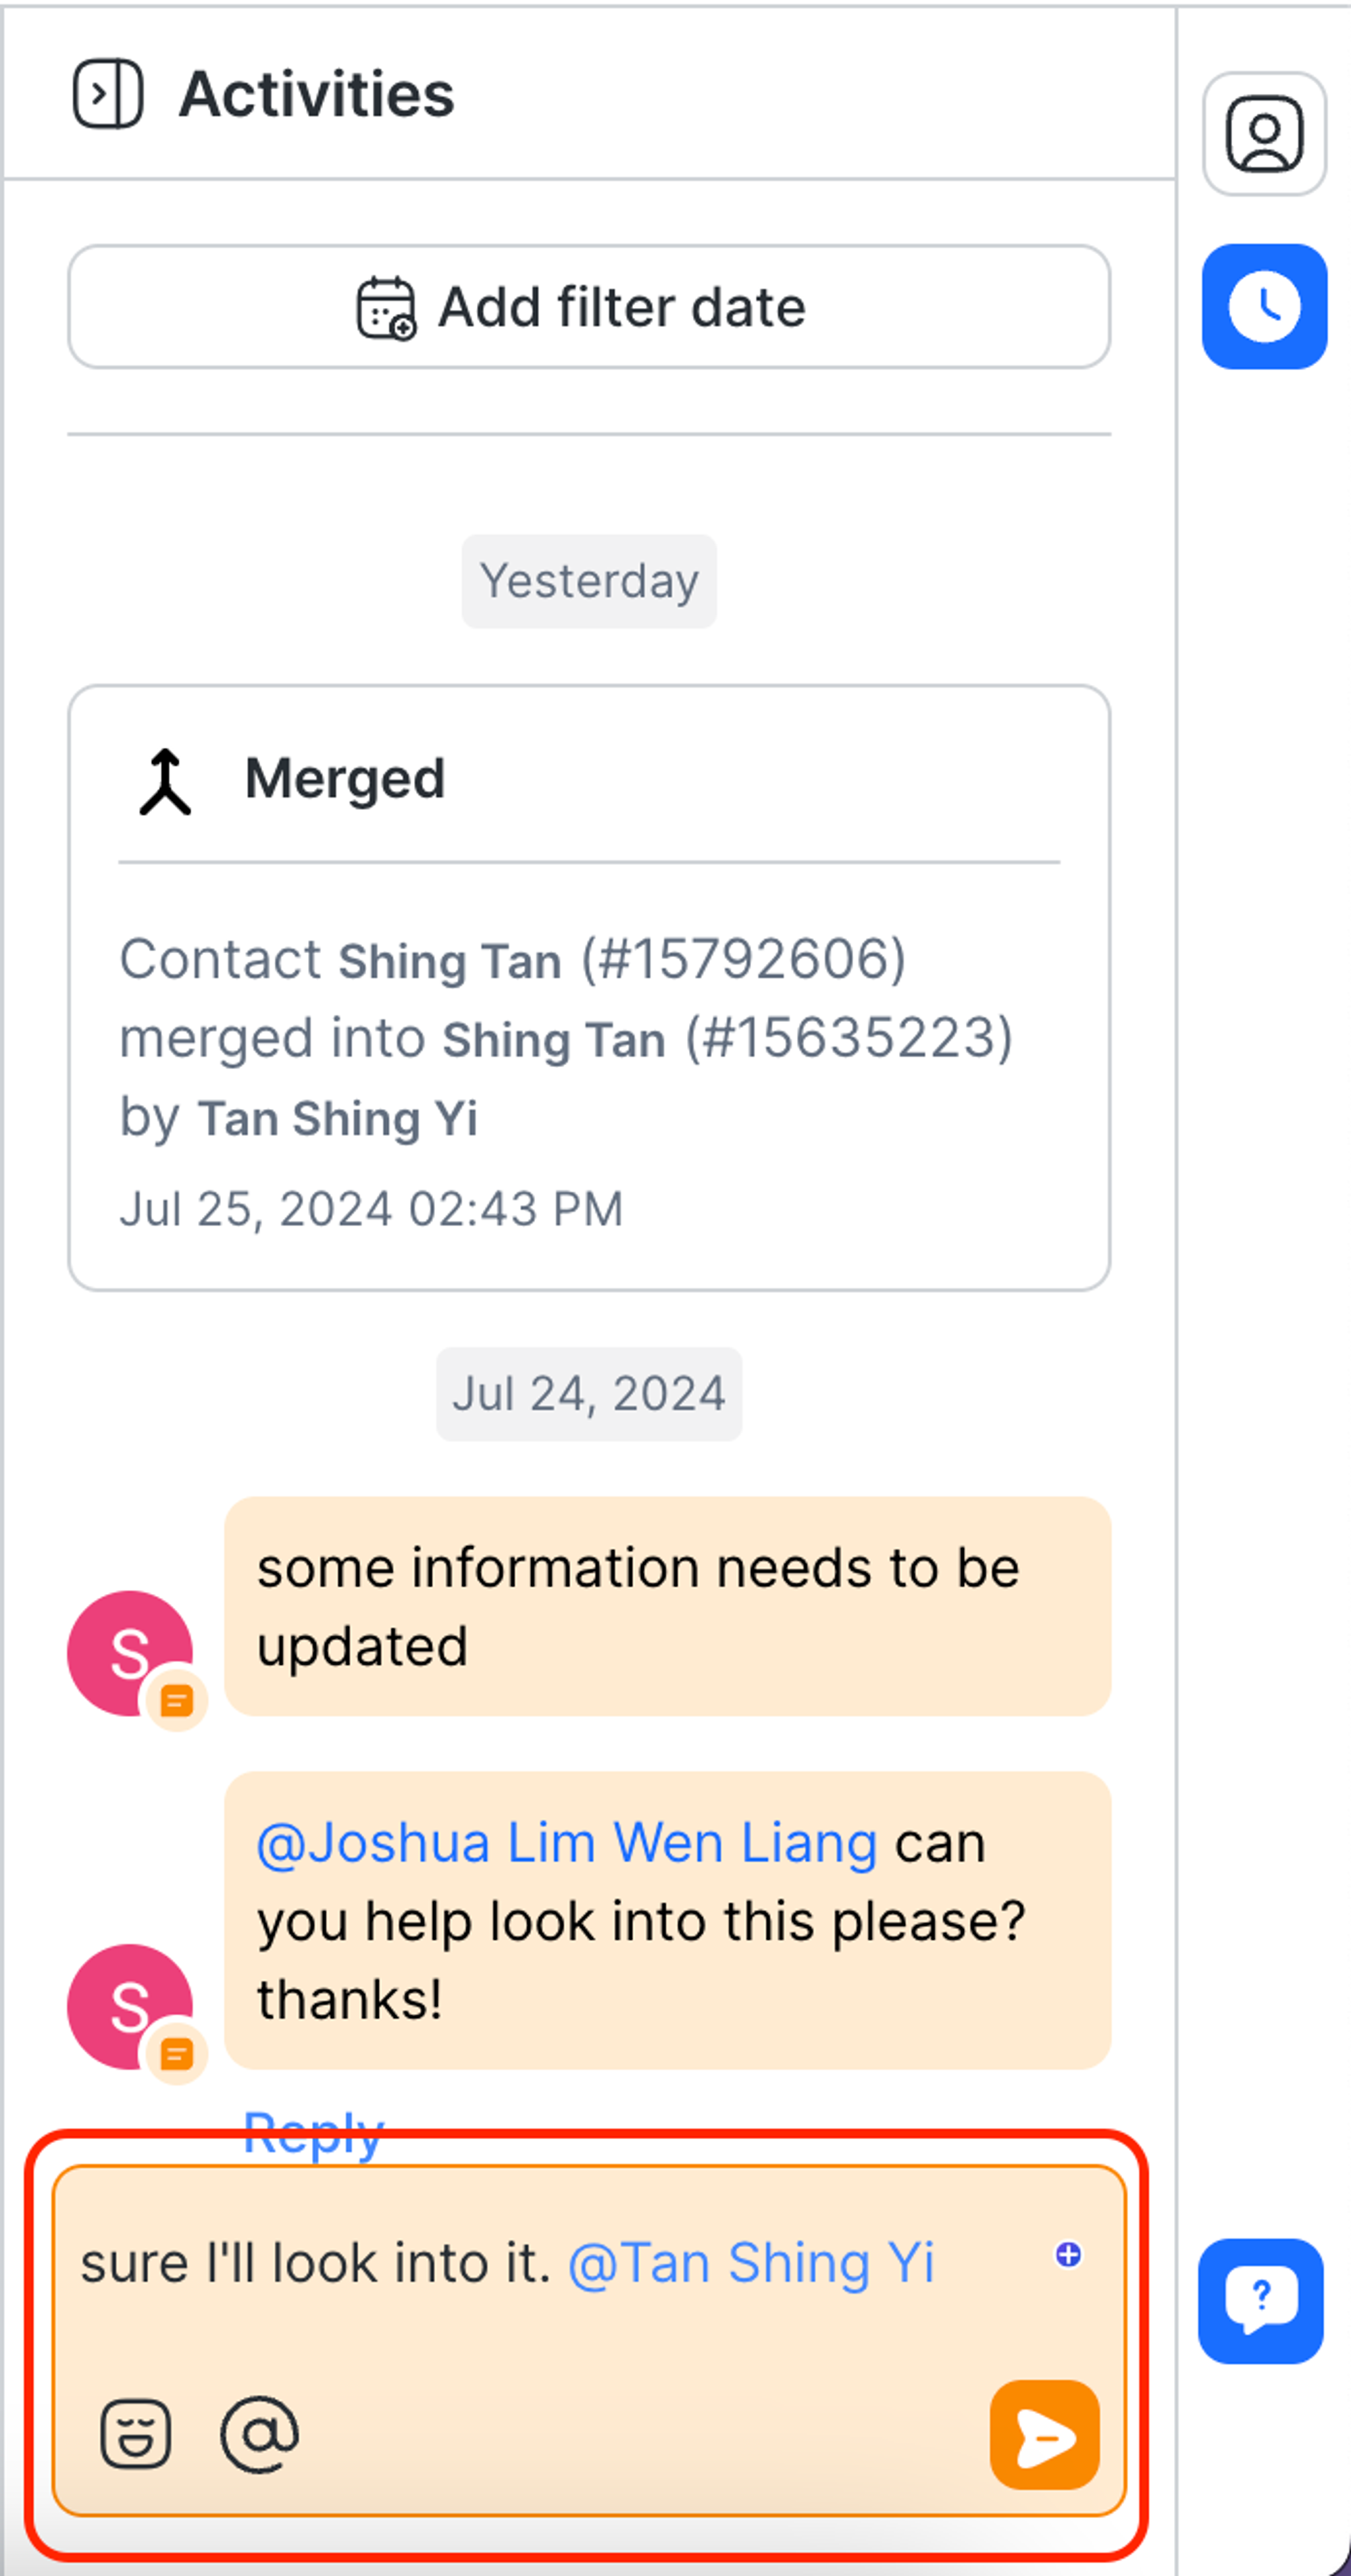Click the small blue plus indicator
Viewport: 1351px width, 2576px height.
coord(1068,2254)
